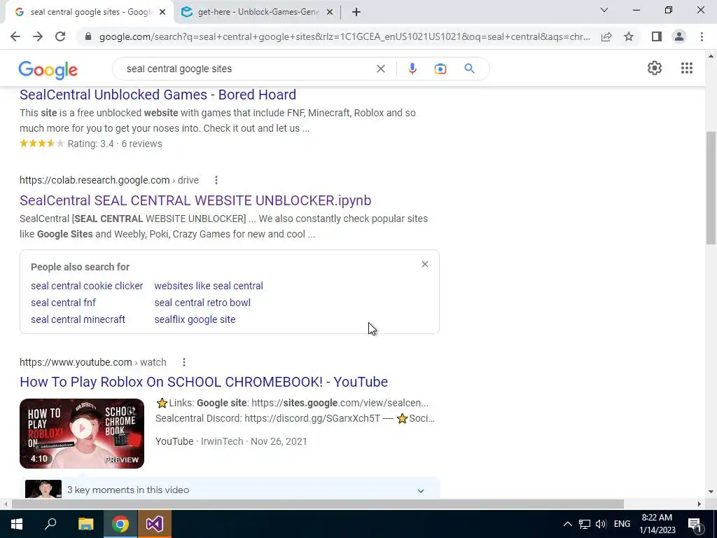Click the https://www.youtube.com › watch URL
This screenshot has width=717, height=538.
click(x=93, y=362)
